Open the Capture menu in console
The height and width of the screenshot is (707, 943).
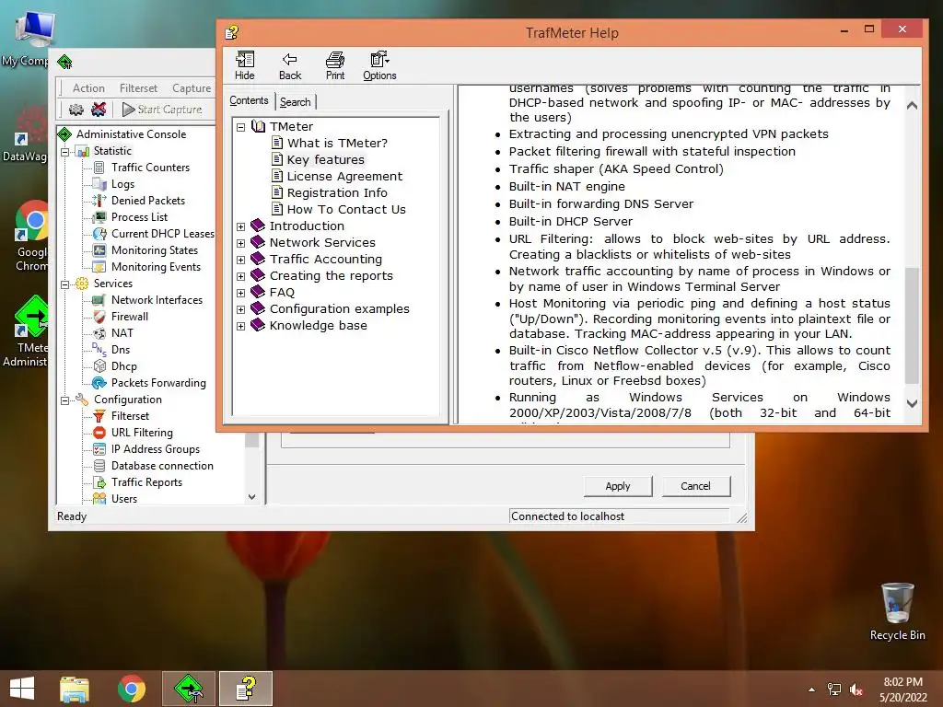pyautogui.click(x=192, y=87)
